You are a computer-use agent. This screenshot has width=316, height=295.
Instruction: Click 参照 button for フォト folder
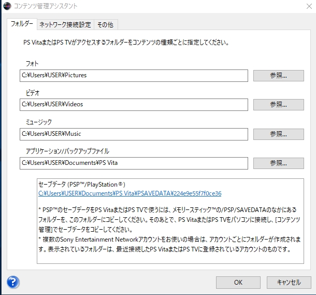click(x=279, y=76)
